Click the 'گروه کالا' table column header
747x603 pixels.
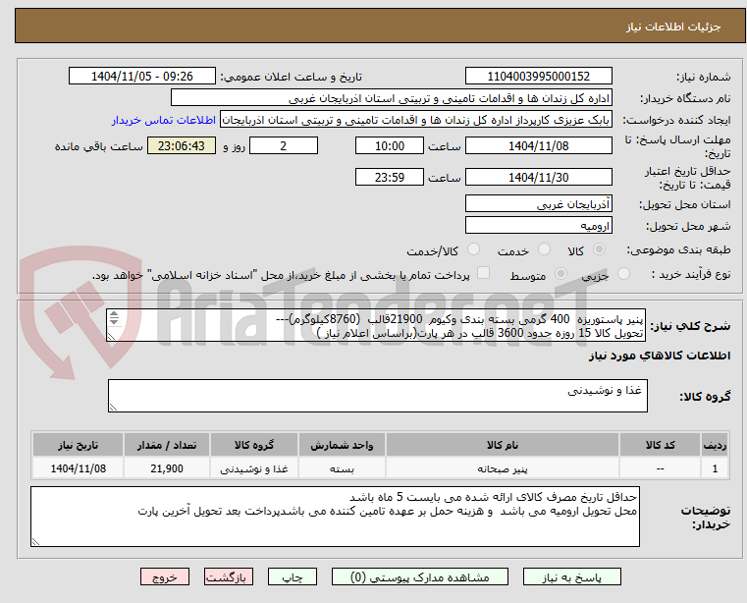coord(254,445)
